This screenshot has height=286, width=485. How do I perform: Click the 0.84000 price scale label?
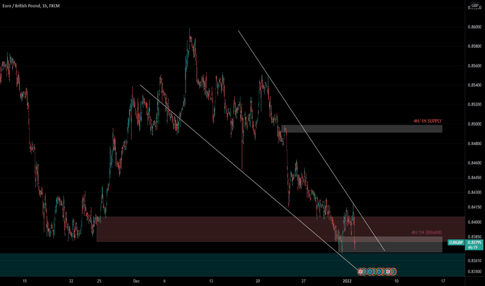tap(475, 222)
